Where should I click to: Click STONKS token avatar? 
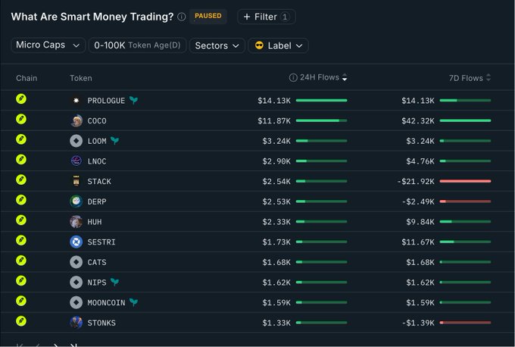pyautogui.click(x=76, y=323)
